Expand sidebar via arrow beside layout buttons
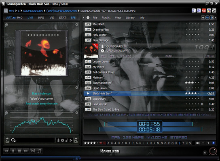220x161 pixels. 216,17
